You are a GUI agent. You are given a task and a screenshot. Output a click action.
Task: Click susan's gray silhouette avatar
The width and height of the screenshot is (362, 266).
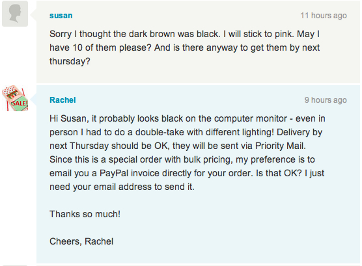coord(15,14)
